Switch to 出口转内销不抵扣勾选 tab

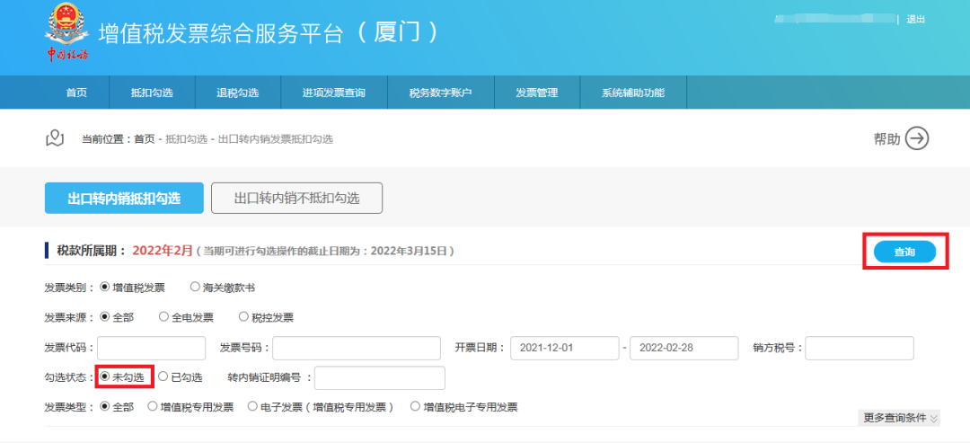[x=296, y=199]
